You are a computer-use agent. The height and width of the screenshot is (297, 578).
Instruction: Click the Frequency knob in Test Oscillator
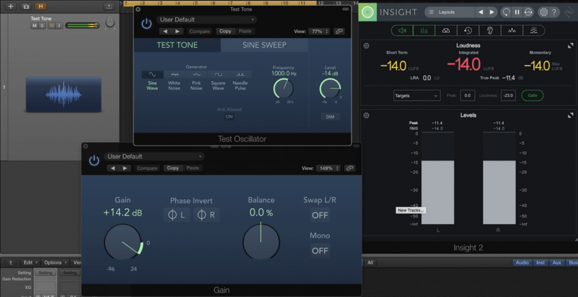283,88
